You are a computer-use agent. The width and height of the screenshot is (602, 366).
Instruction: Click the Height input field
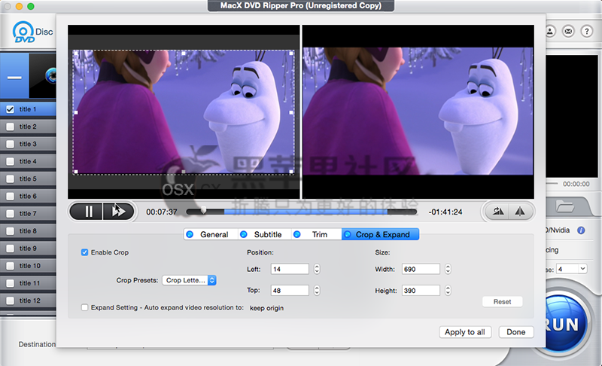[x=421, y=291]
